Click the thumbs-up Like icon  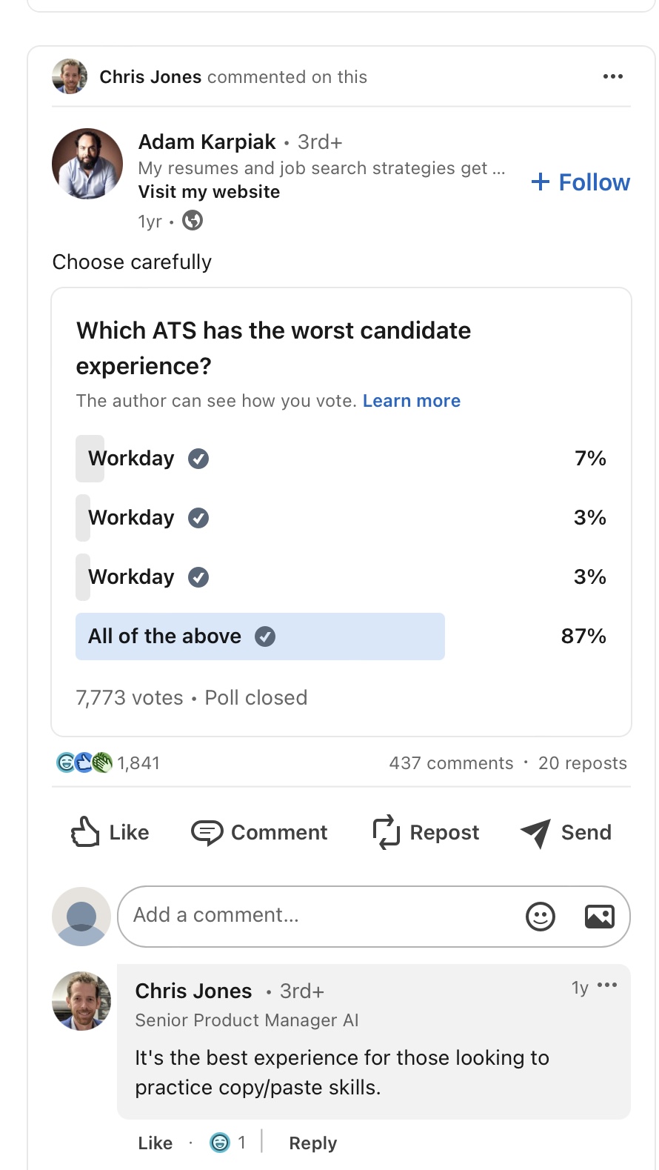point(85,832)
